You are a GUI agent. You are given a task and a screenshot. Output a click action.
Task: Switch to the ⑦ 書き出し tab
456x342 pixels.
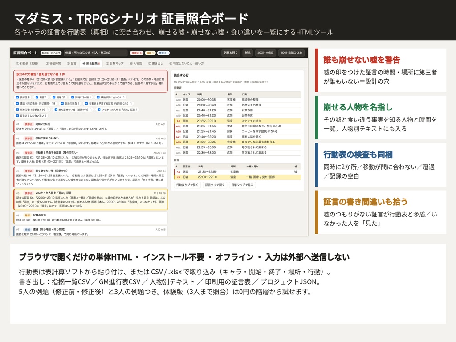click(x=155, y=63)
